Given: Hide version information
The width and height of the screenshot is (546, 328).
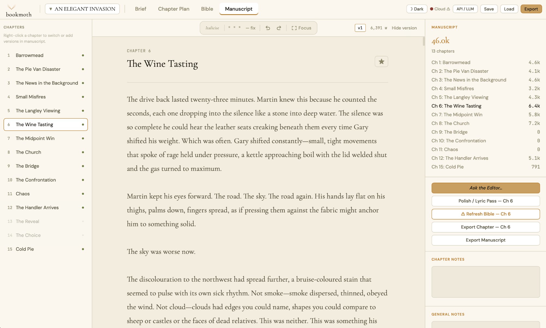Looking at the screenshot, I should (404, 28).
